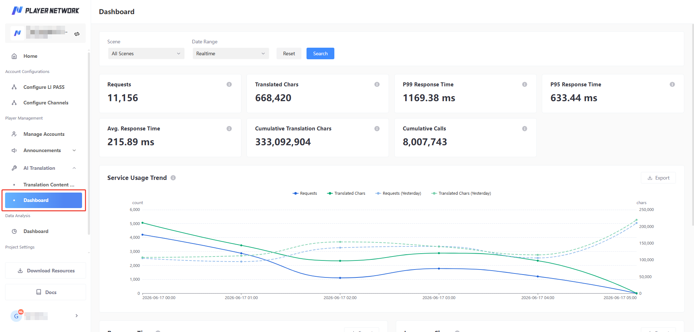Toggle the Requests (Yesterday) legend series
Image resolution: width=694 pixels, height=332 pixels.
[x=398, y=193]
